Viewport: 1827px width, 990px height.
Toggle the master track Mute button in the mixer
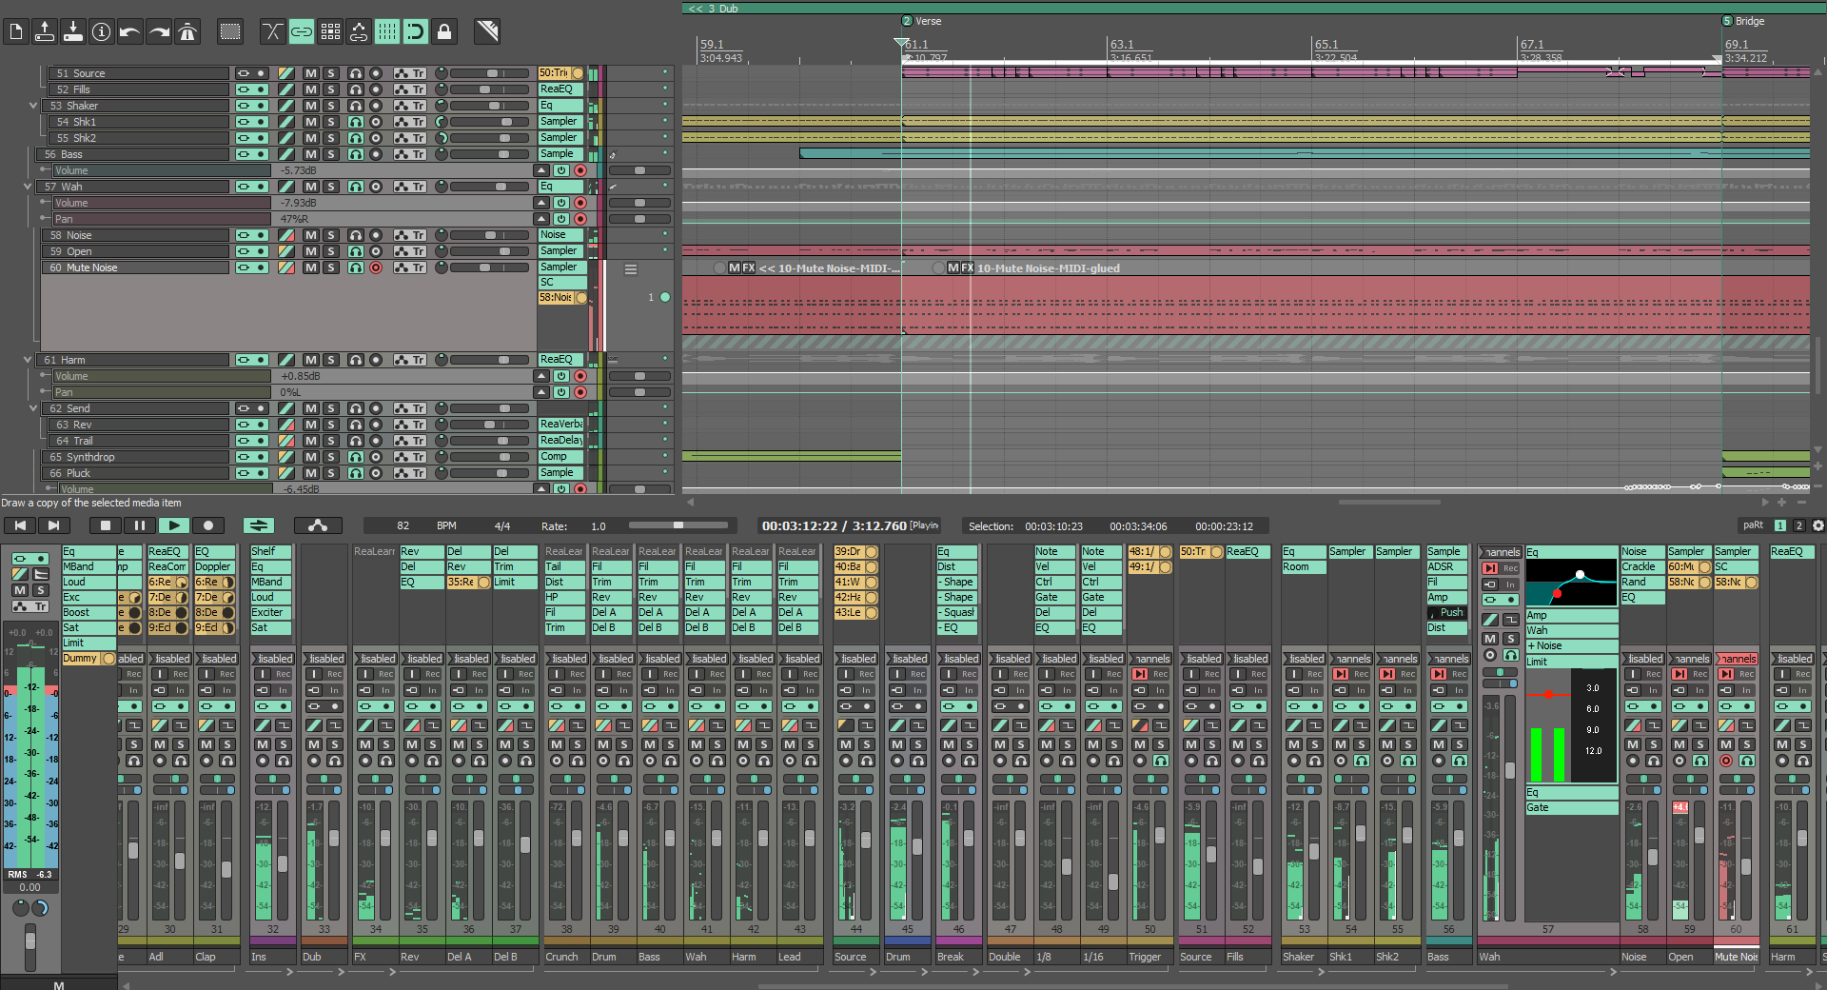tap(20, 590)
